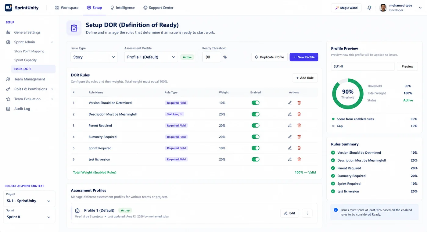The width and height of the screenshot is (427, 232).
Task: Click the Magic Wand button
Action: pos(346,8)
